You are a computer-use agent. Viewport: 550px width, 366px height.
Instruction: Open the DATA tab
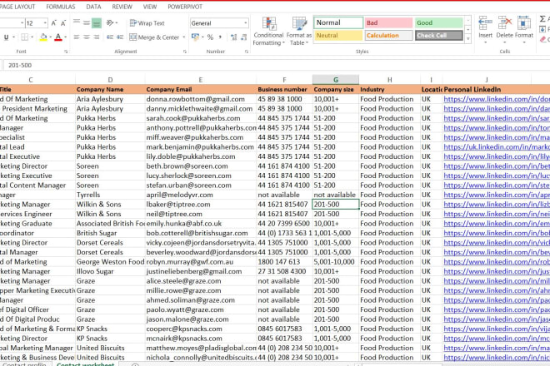(93, 7)
